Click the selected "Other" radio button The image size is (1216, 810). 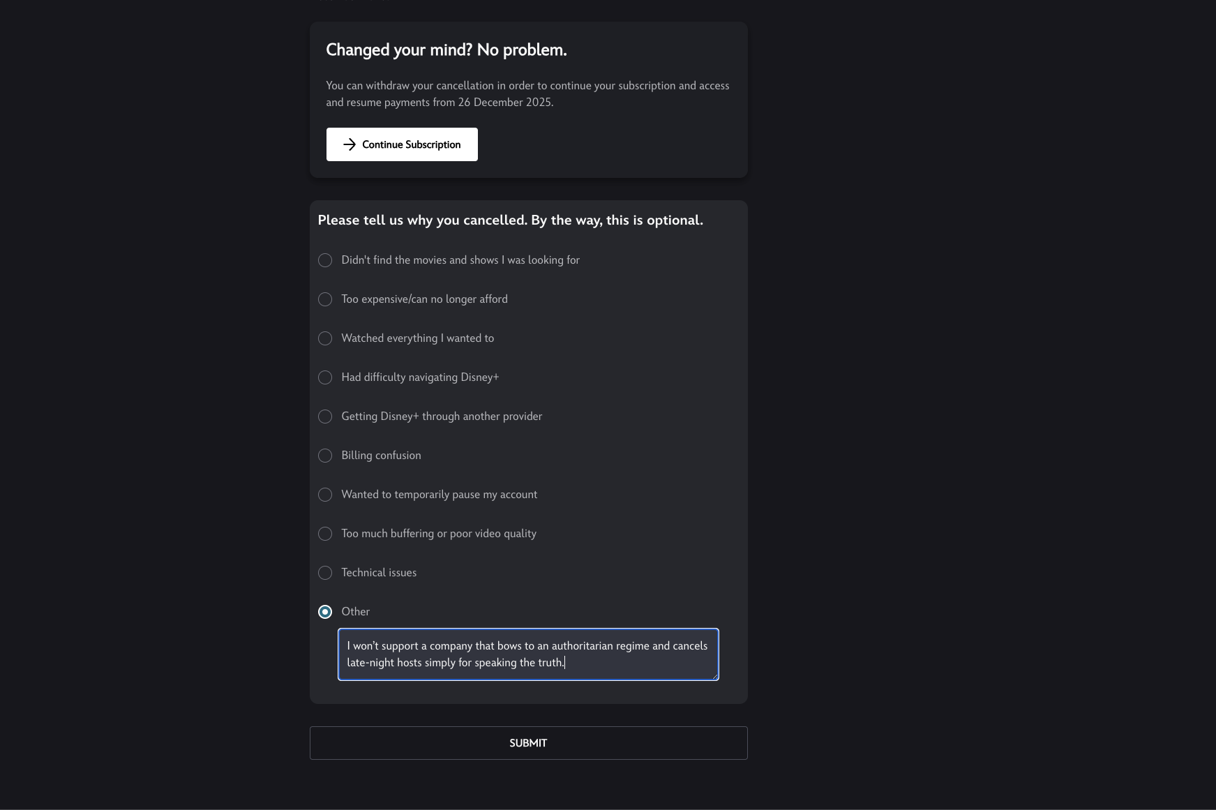[x=325, y=612]
